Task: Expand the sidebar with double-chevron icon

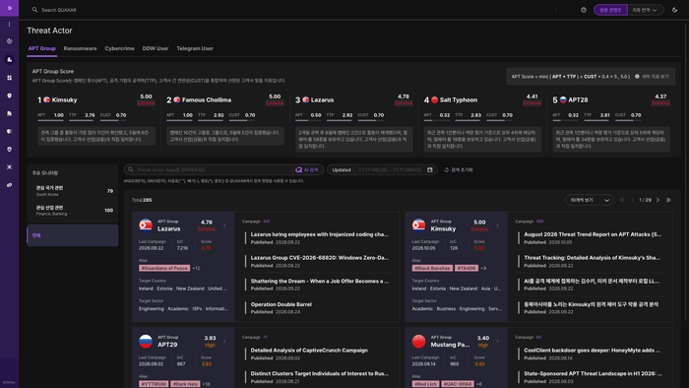Action: click(9, 8)
